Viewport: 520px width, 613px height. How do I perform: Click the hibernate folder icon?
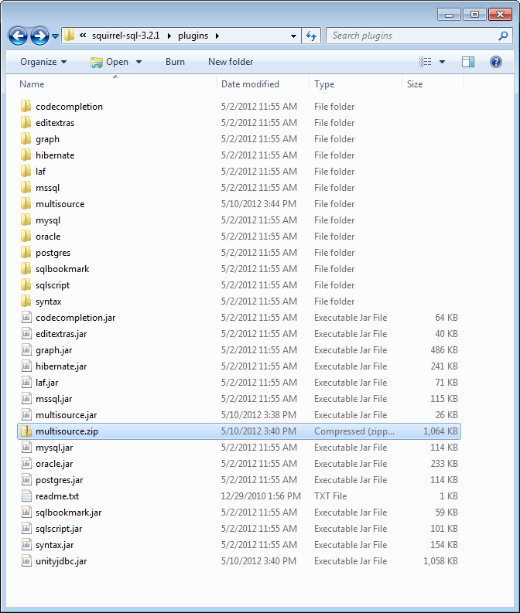coord(26,155)
